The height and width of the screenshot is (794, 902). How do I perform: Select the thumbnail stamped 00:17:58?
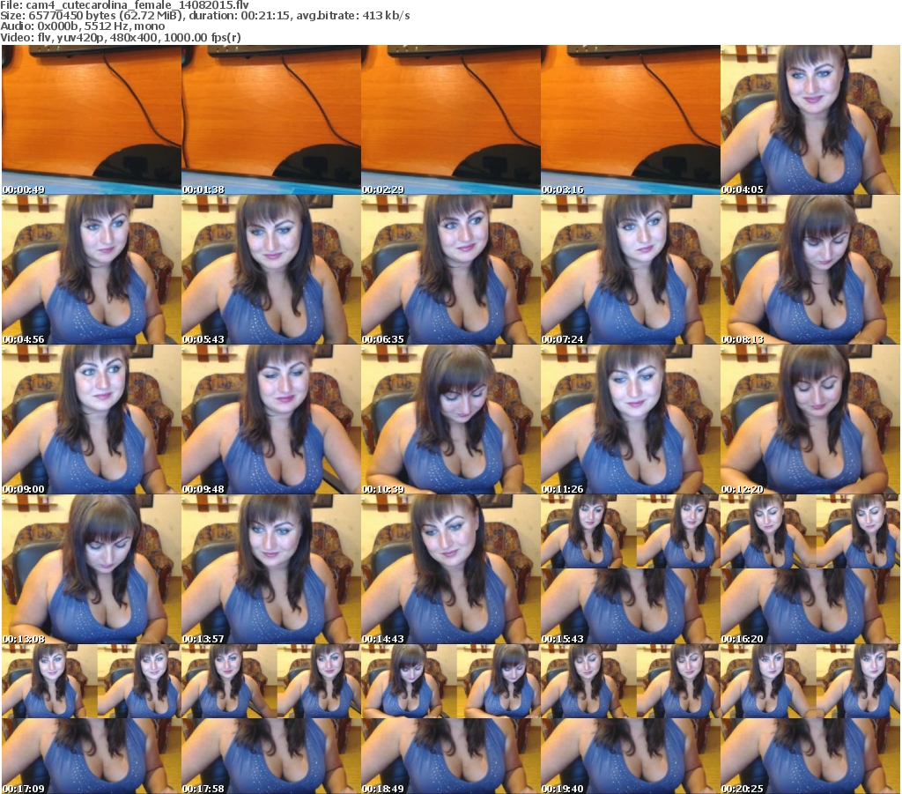[x=271, y=719]
